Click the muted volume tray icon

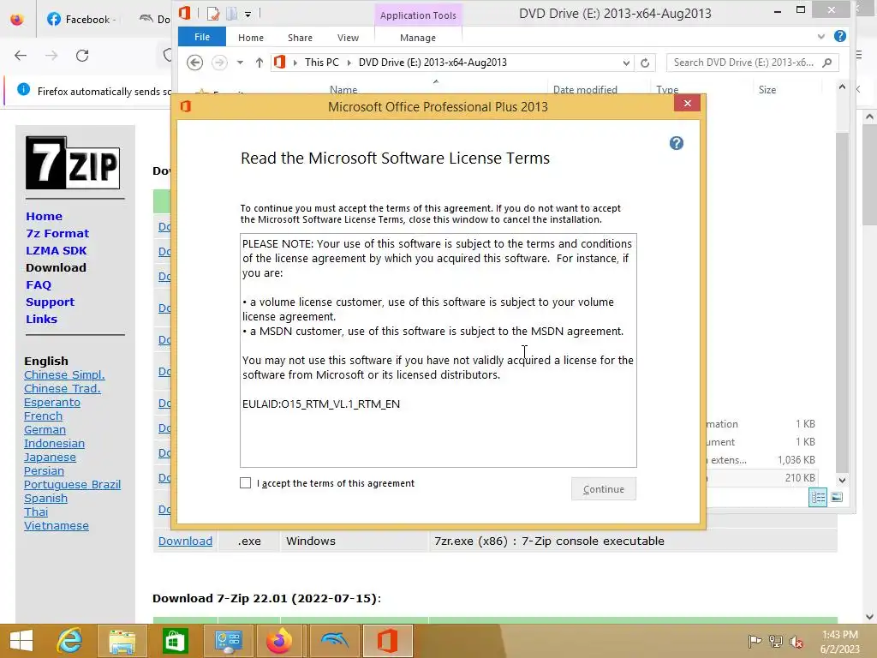click(796, 642)
